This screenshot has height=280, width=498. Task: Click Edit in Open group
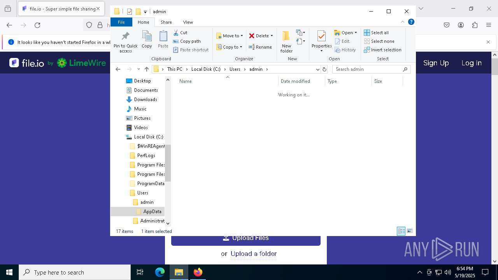point(342,41)
